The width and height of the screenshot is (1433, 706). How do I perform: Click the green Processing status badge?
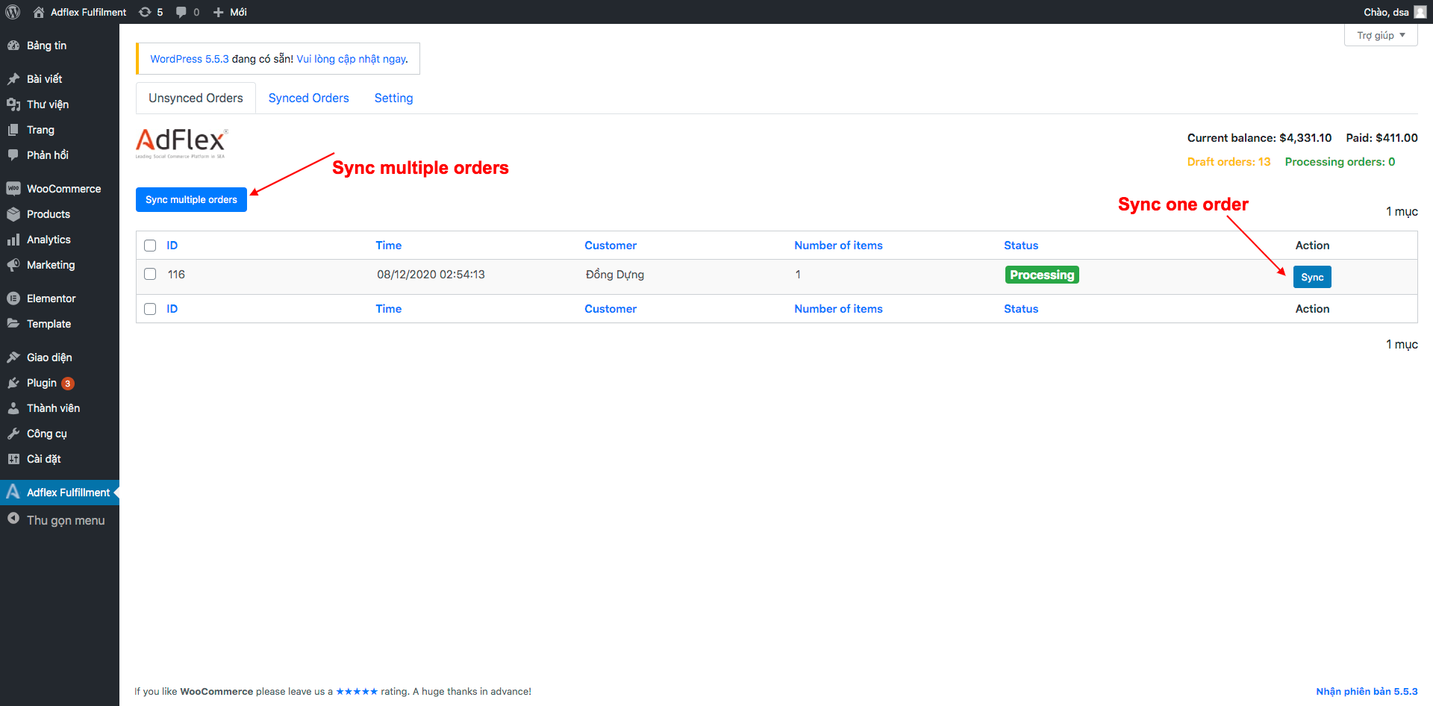pyautogui.click(x=1042, y=275)
